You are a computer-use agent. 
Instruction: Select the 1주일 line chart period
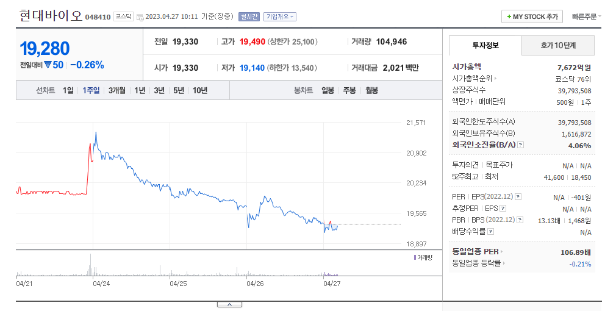click(91, 90)
